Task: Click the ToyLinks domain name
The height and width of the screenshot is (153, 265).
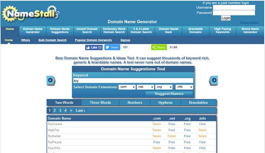Action: pyautogui.click(x=54, y=148)
